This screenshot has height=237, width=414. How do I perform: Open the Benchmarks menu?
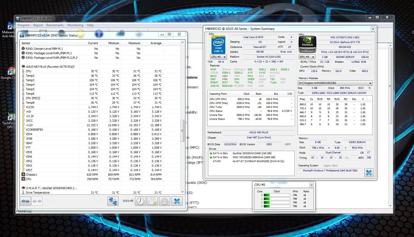[x=55, y=25]
